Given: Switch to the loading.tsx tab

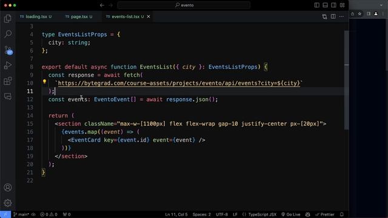Looking at the screenshot, I should 36,16.
